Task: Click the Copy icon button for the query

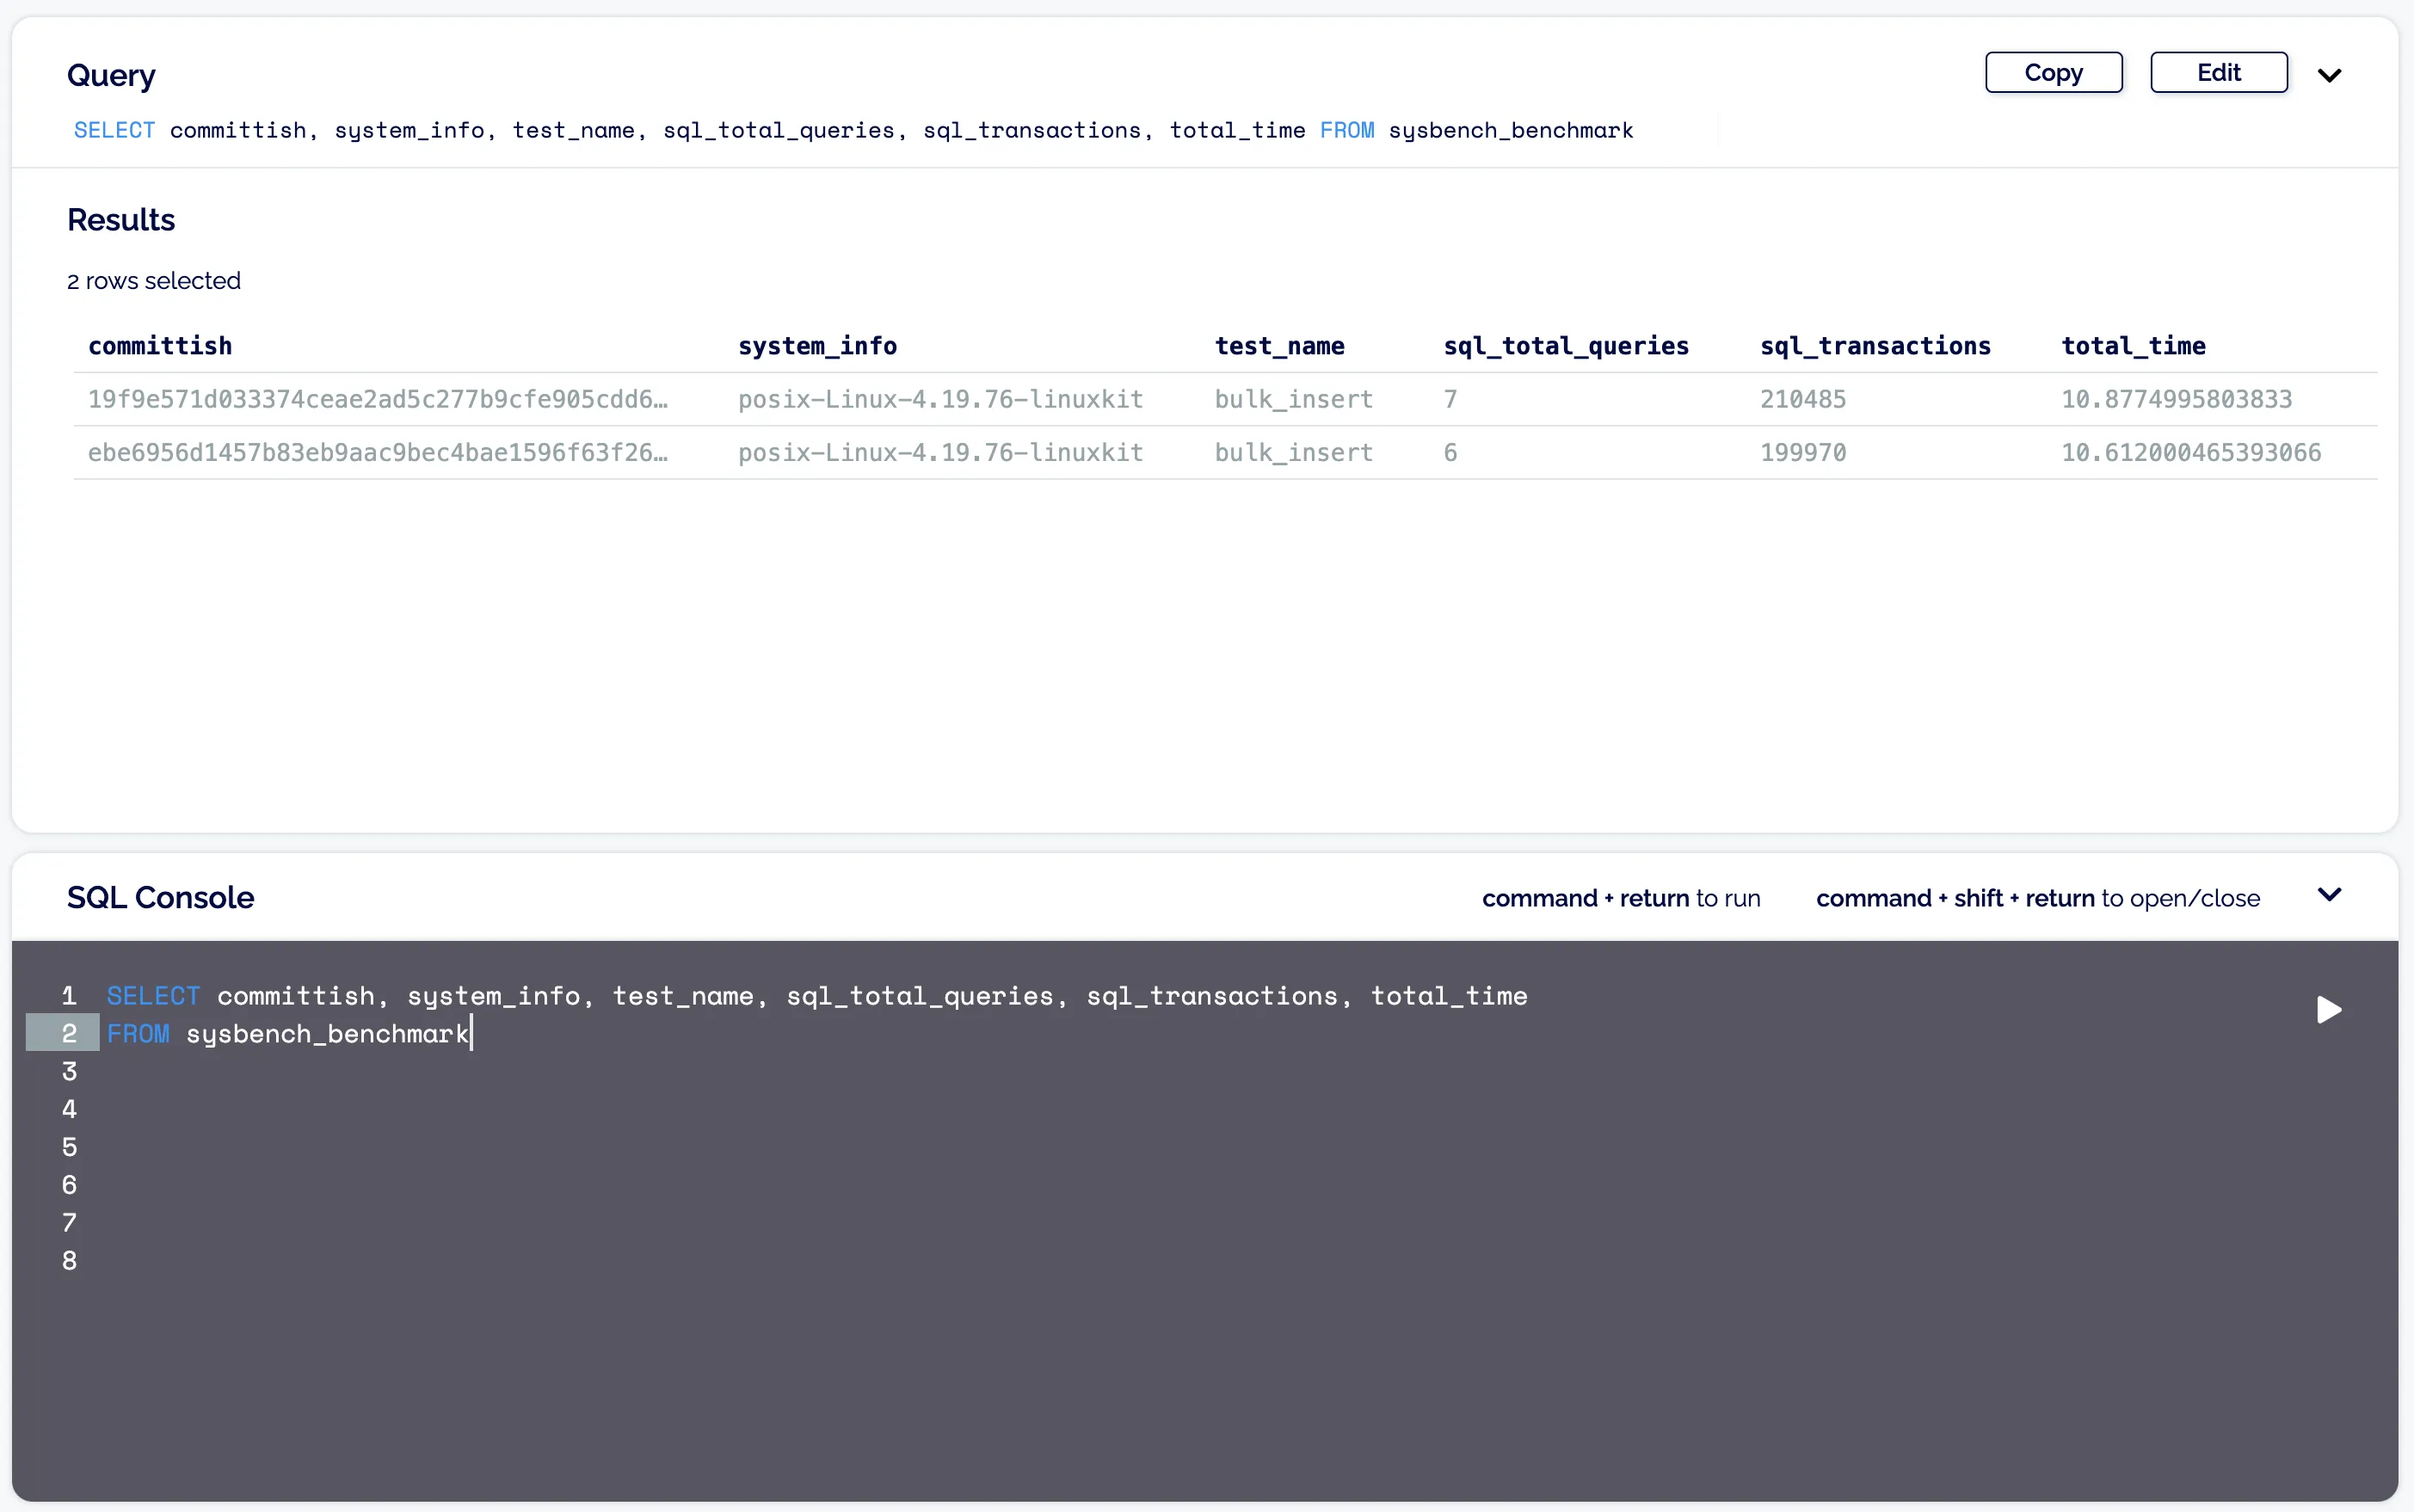Action: coord(2053,72)
